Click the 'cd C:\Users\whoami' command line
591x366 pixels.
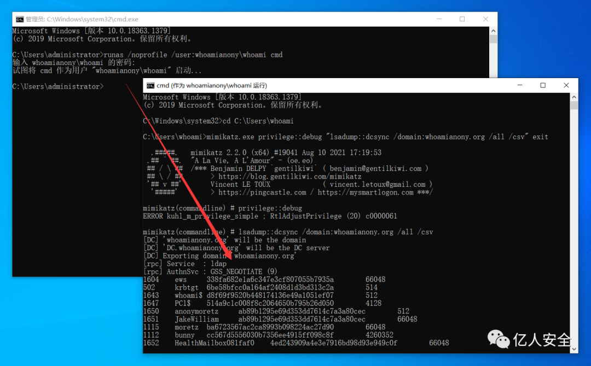tap(218, 121)
